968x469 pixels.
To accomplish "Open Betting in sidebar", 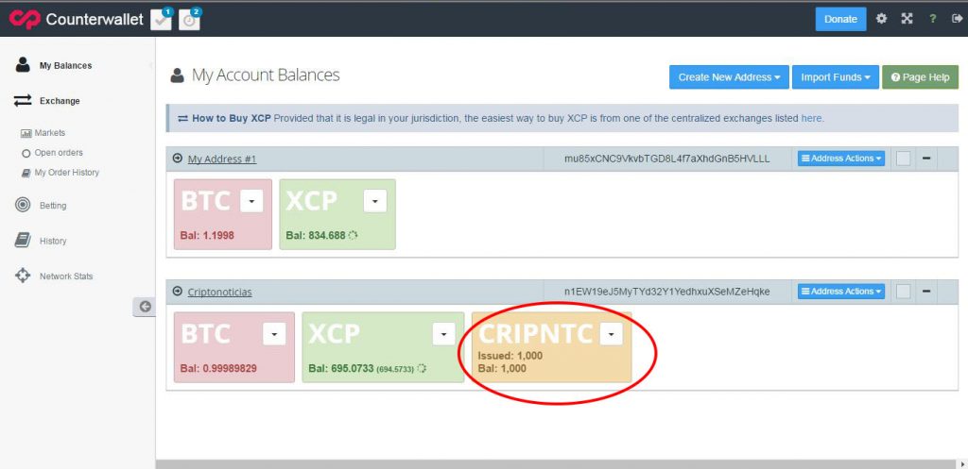I will pos(53,206).
